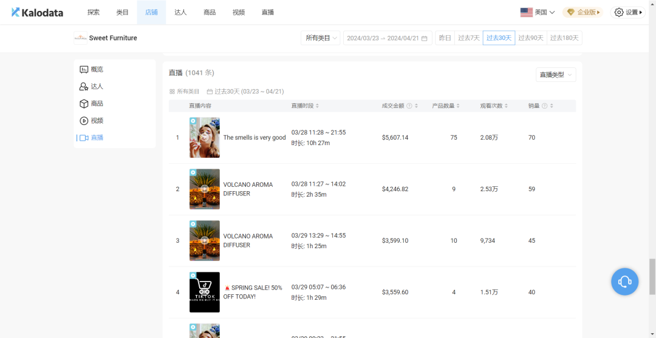
Task: Open the 设置 settings menu
Action: (628, 13)
